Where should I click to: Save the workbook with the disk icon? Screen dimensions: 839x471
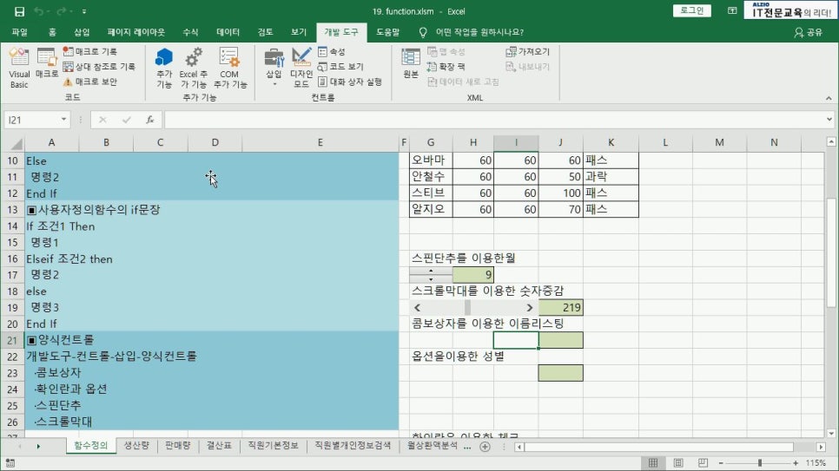(19, 11)
